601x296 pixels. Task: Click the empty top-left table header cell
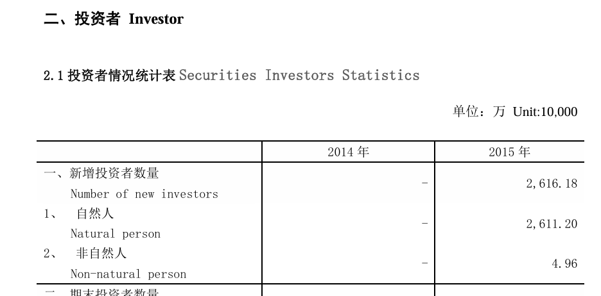coord(149,152)
